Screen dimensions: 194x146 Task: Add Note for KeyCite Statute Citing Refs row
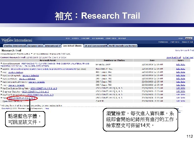point(181,88)
